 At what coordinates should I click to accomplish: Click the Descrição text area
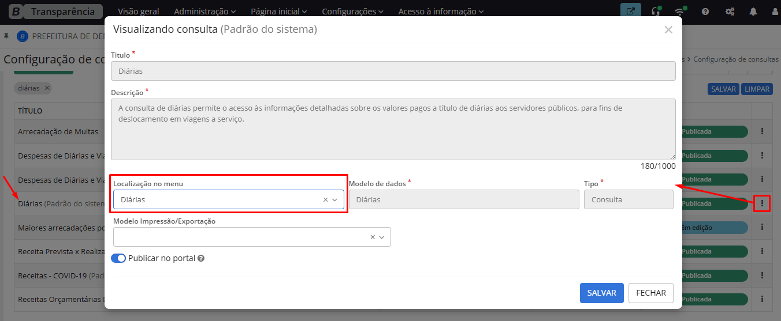coord(393,129)
